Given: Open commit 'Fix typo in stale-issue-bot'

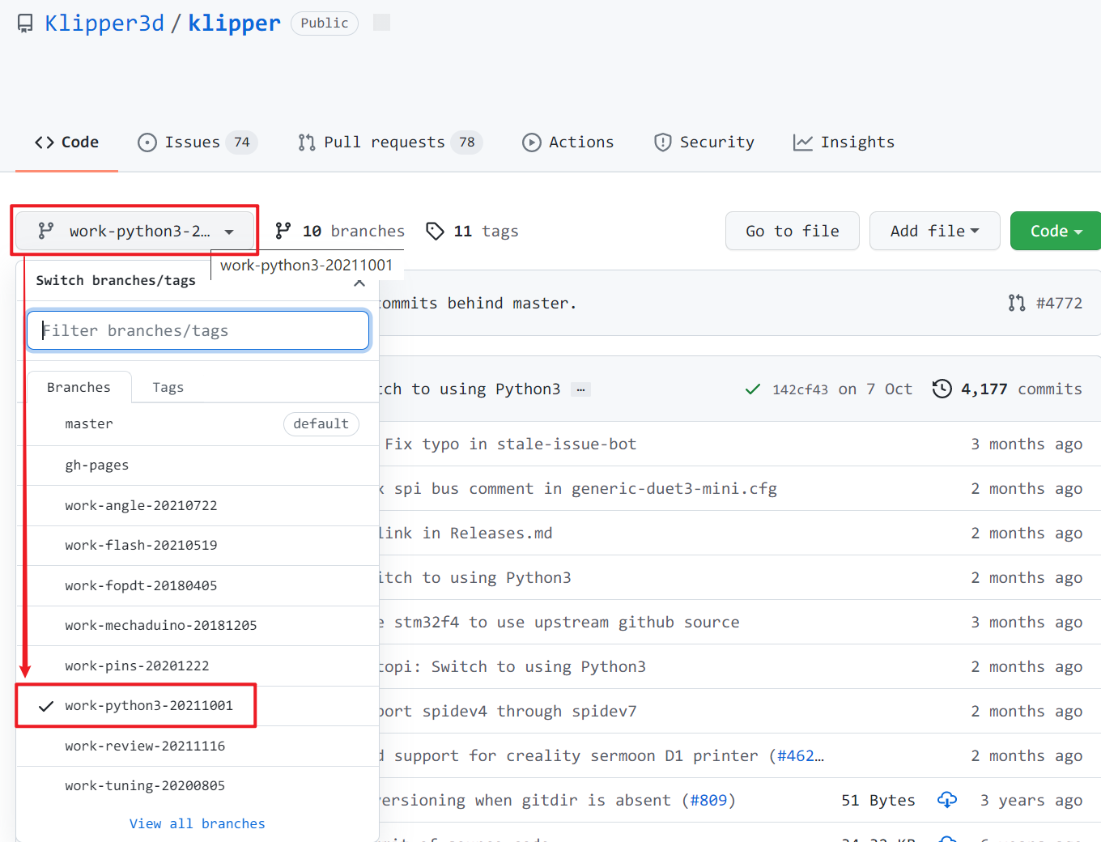Looking at the screenshot, I should pyautogui.click(x=511, y=444).
